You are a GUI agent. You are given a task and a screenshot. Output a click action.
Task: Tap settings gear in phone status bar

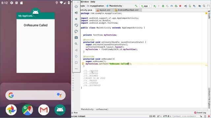[12, 3]
